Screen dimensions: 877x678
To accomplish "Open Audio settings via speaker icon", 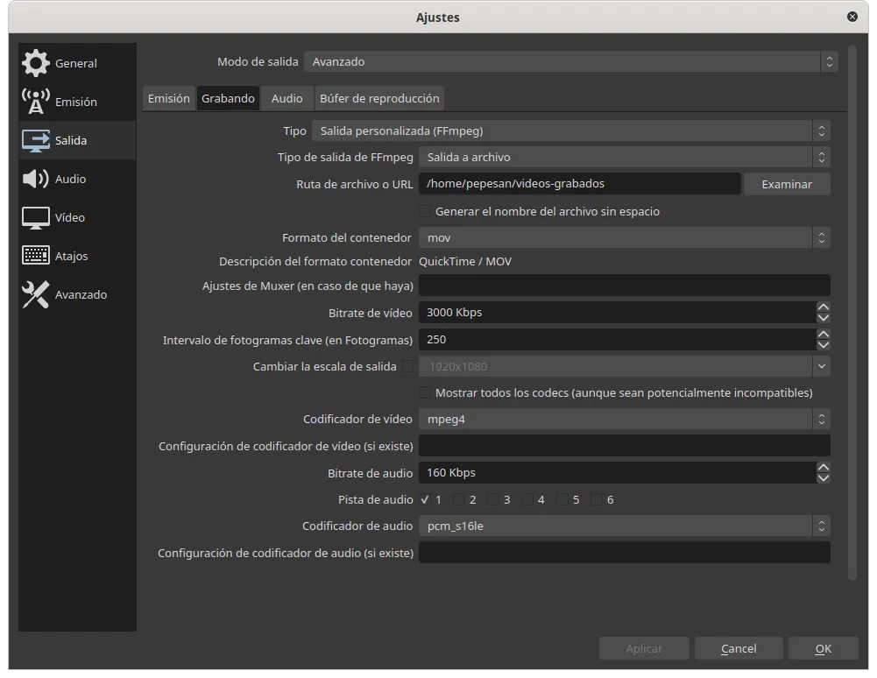I will 36,179.
